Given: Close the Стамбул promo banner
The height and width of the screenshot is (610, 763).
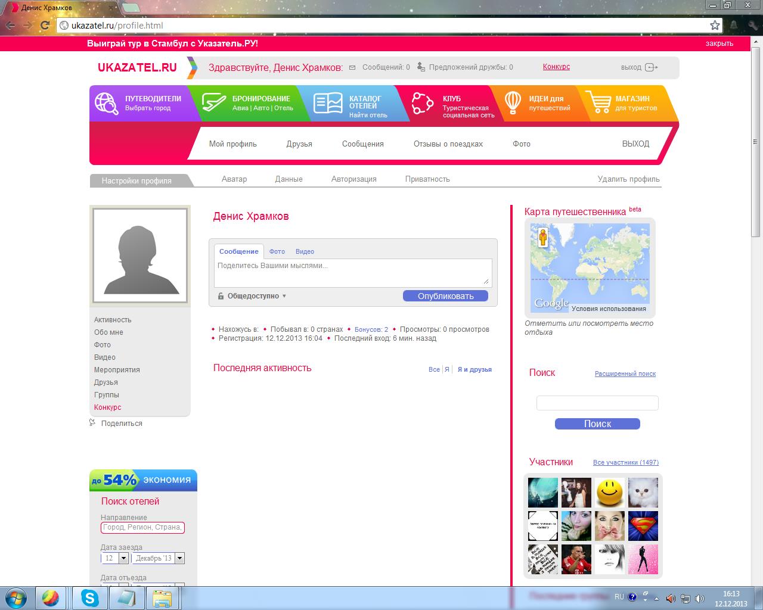Looking at the screenshot, I should click(719, 43).
